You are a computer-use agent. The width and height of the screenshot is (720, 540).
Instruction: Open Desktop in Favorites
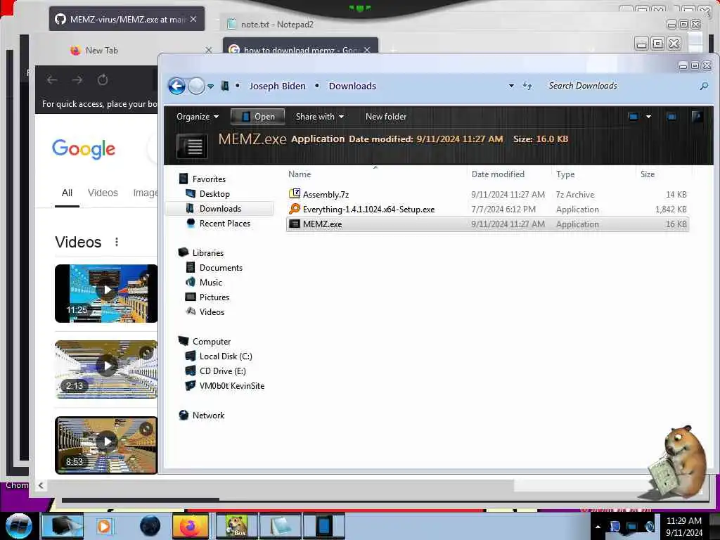(x=214, y=194)
